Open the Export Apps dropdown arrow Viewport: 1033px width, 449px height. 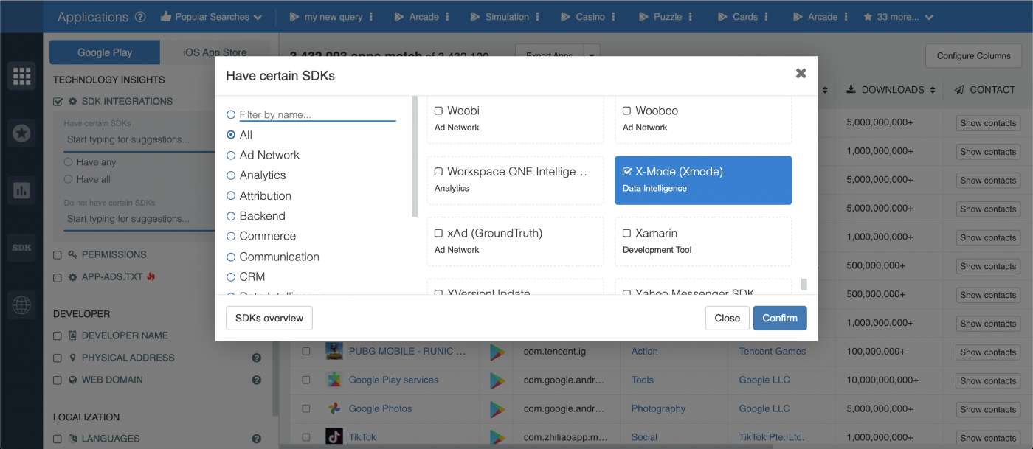[x=591, y=55]
